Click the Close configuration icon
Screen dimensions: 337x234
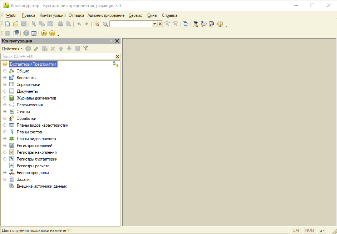click(16, 33)
